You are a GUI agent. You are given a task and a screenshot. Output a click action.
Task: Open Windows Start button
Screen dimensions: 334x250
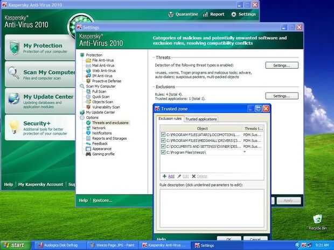15,245
